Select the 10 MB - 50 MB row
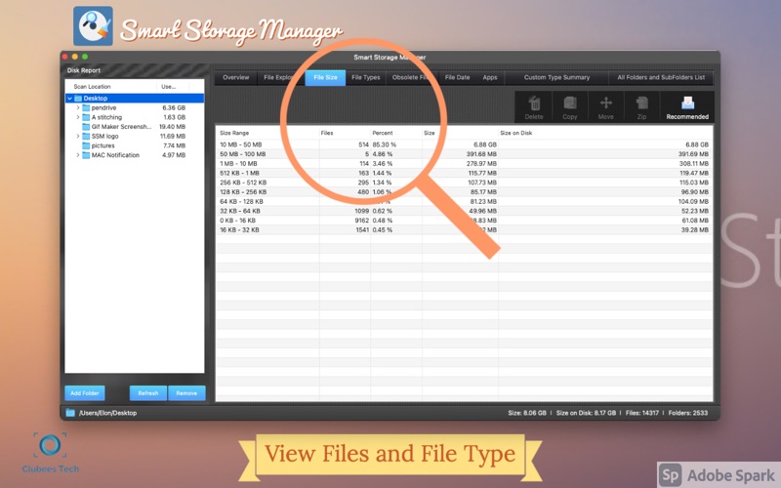 [x=465, y=144]
